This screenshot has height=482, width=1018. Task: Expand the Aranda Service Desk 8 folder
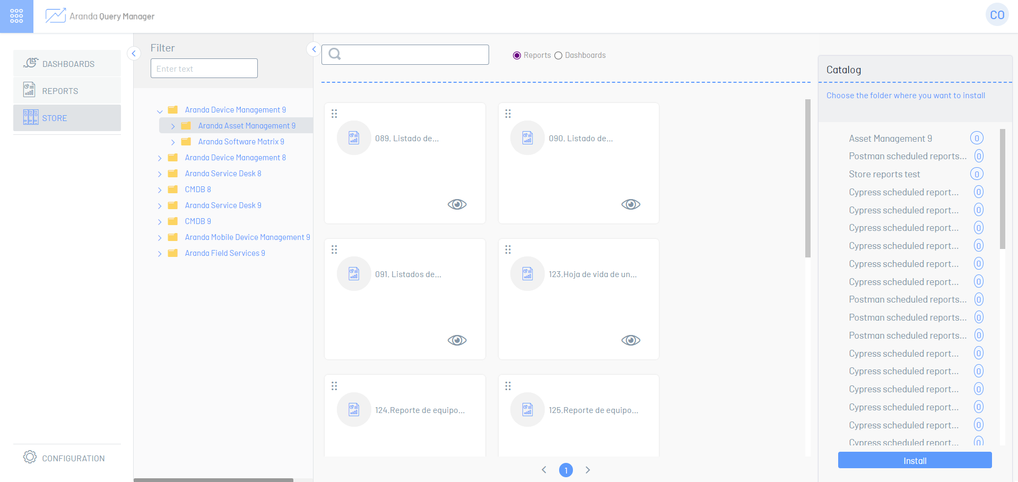[160, 174]
